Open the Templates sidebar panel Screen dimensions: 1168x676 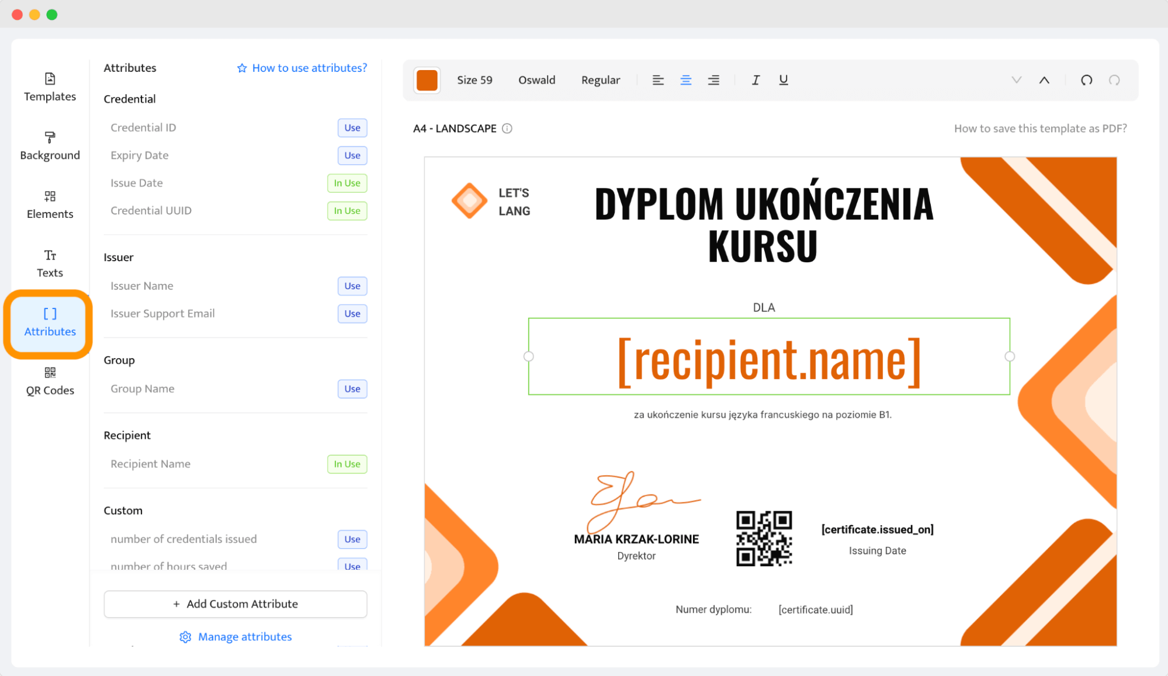[x=50, y=87]
